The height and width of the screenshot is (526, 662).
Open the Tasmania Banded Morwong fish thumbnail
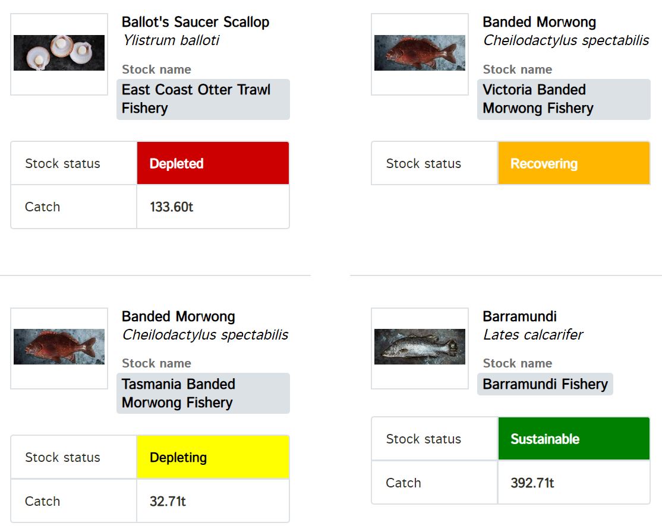[59, 347]
